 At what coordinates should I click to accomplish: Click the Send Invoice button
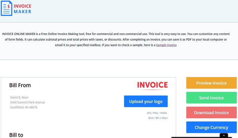click(212, 98)
